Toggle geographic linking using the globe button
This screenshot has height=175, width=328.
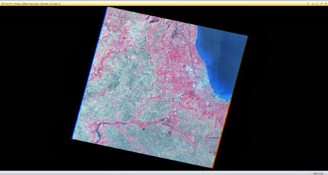313,3
